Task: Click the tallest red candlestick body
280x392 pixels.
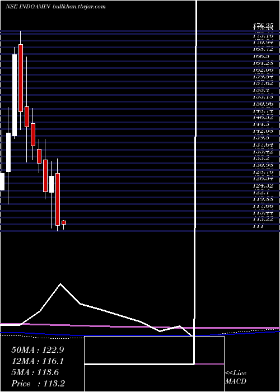Action: coord(21,78)
